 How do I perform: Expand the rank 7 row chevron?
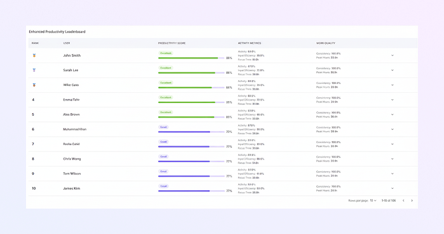tap(393, 144)
